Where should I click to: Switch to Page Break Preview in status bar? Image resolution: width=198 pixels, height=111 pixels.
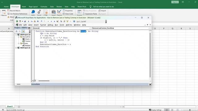[178, 110]
